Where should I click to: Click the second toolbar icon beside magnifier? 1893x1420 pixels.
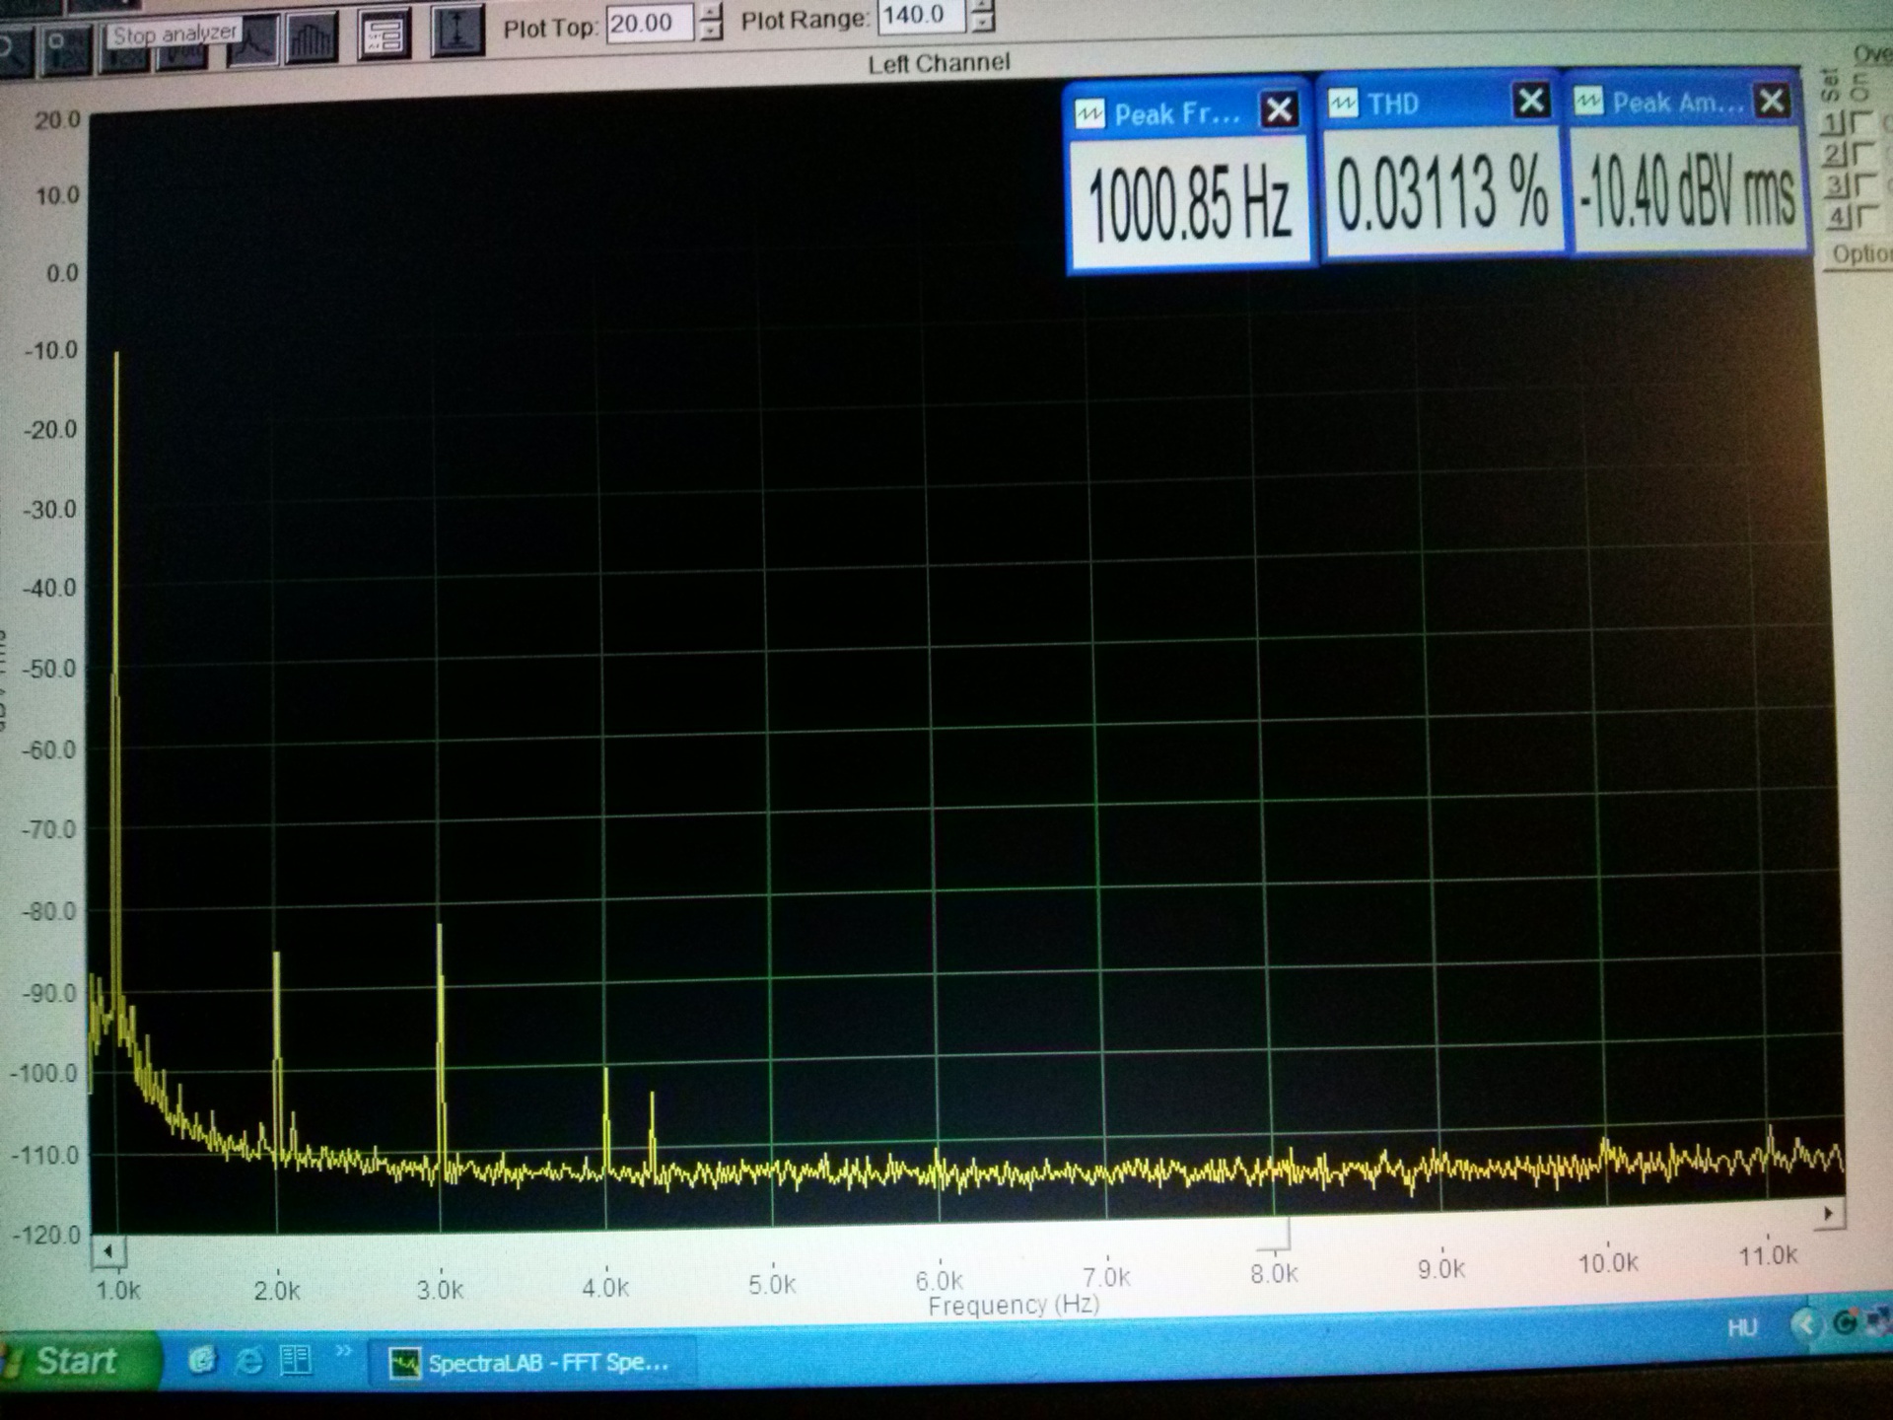click(66, 49)
